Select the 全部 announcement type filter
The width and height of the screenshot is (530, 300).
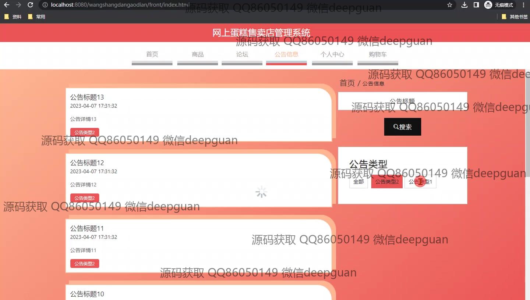[x=358, y=182]
